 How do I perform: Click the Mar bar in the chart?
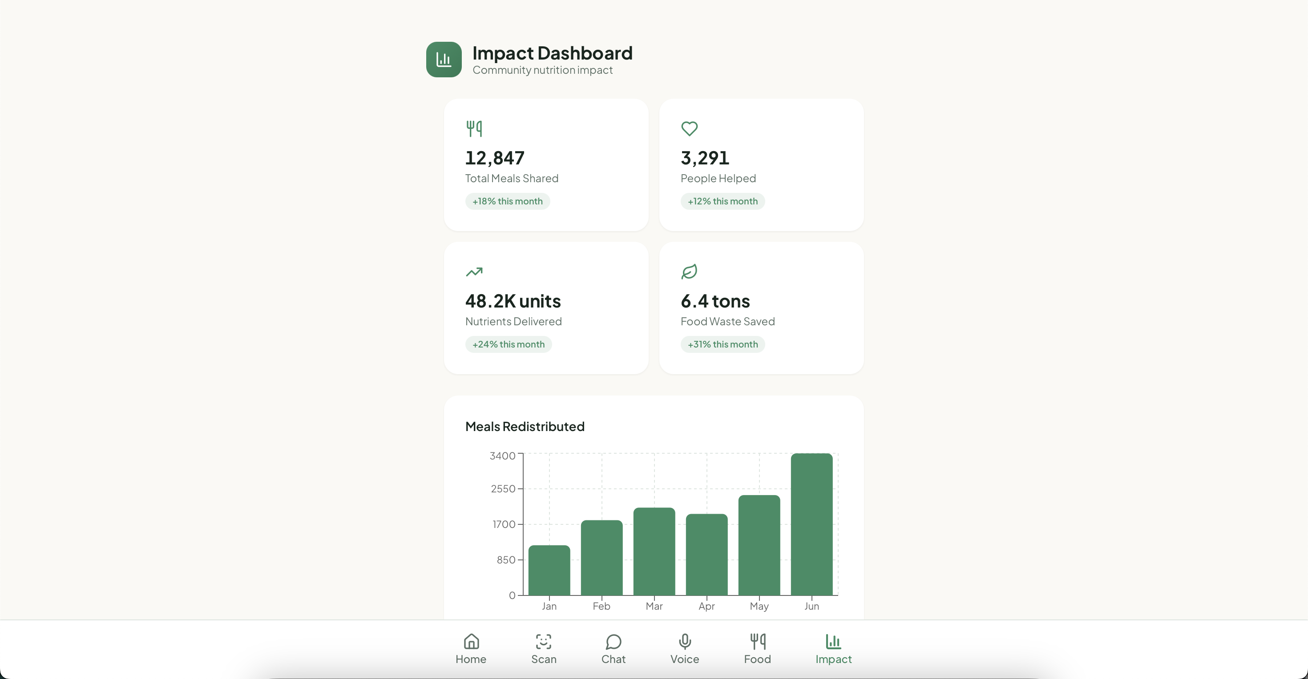pos(654,552)
